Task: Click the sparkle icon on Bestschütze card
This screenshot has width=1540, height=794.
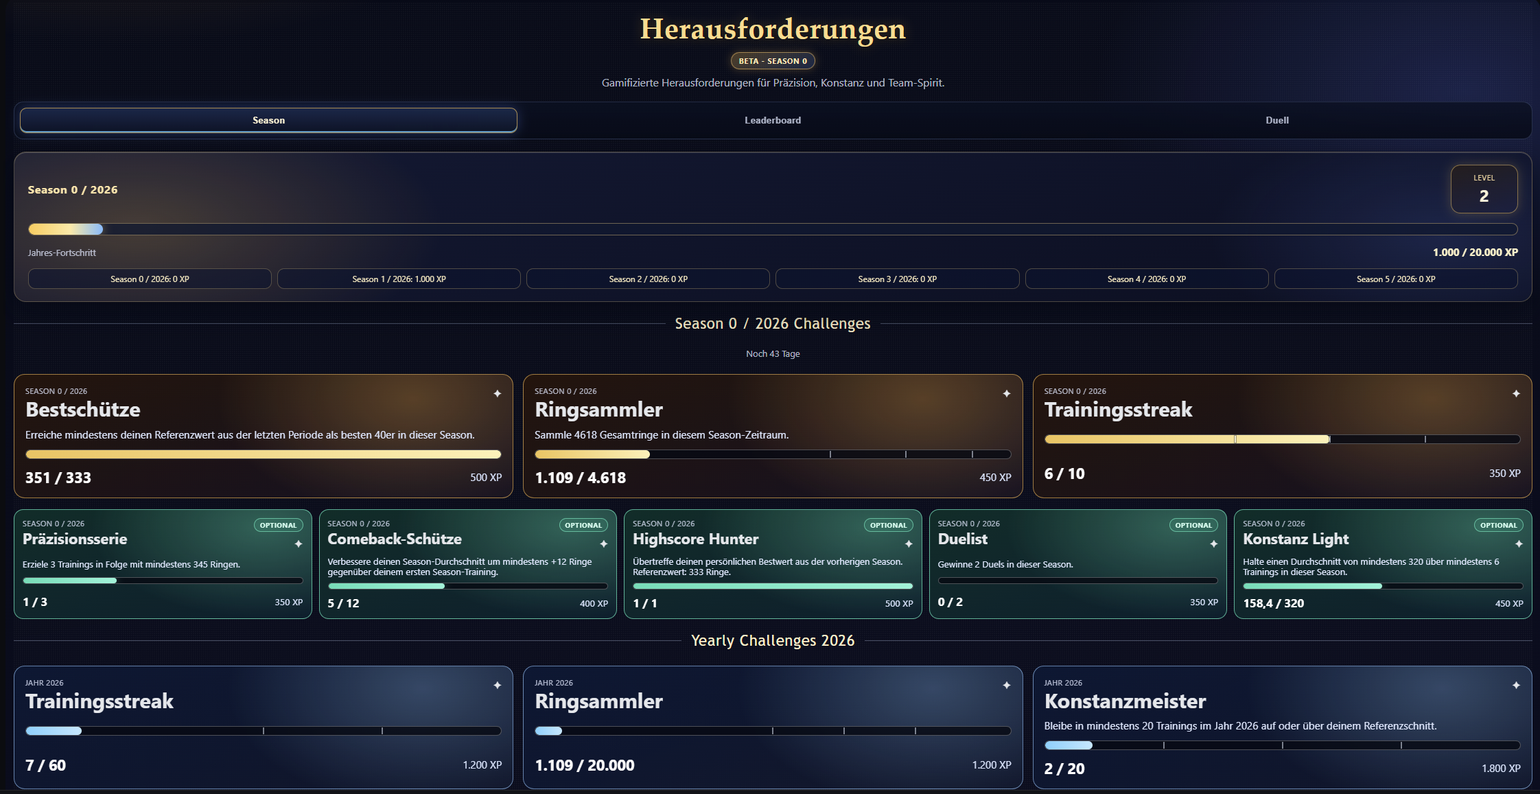Action: [497, 393]
